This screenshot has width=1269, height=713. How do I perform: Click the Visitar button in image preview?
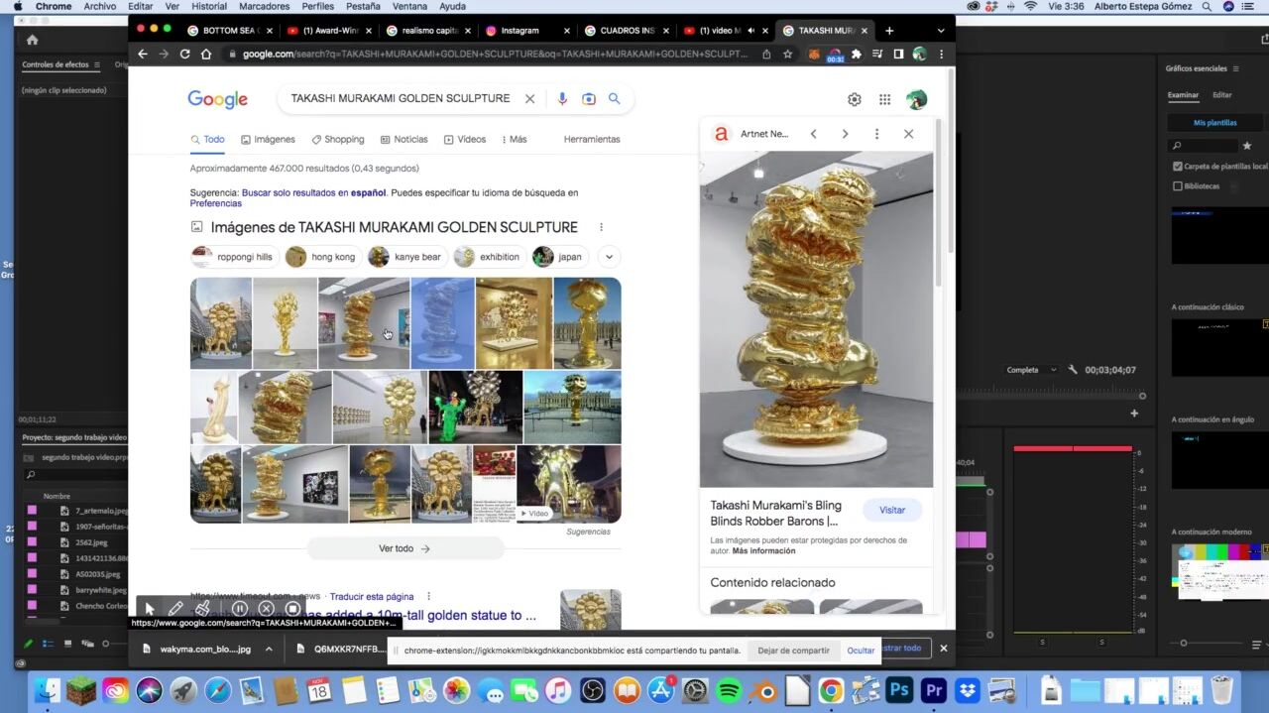[x=891, y=510]
